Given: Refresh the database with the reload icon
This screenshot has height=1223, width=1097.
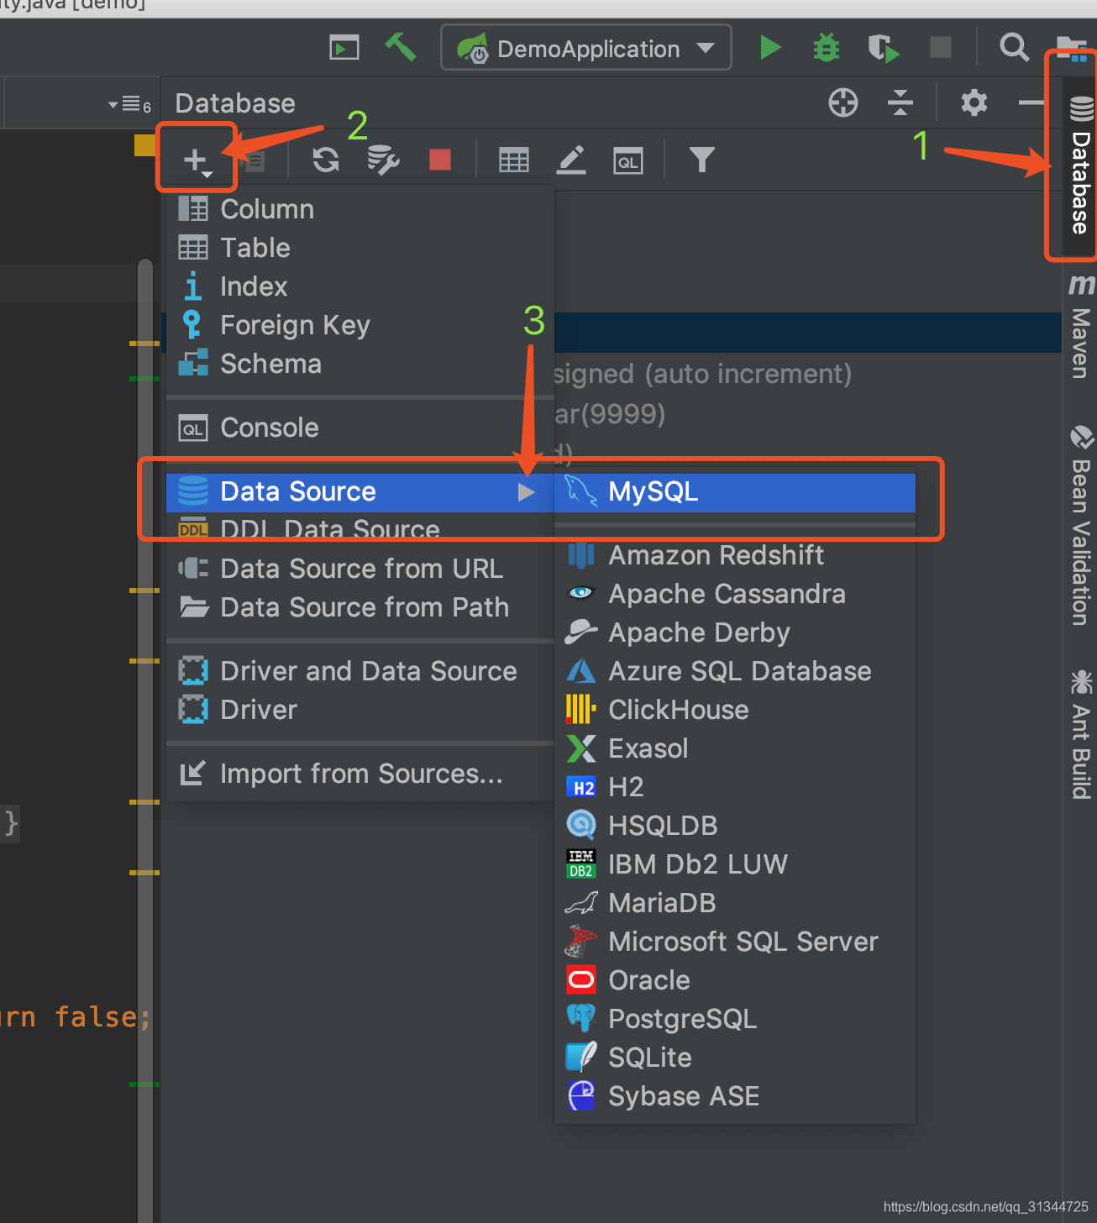Looking at the screenshot, I should [x=326, y=159].
